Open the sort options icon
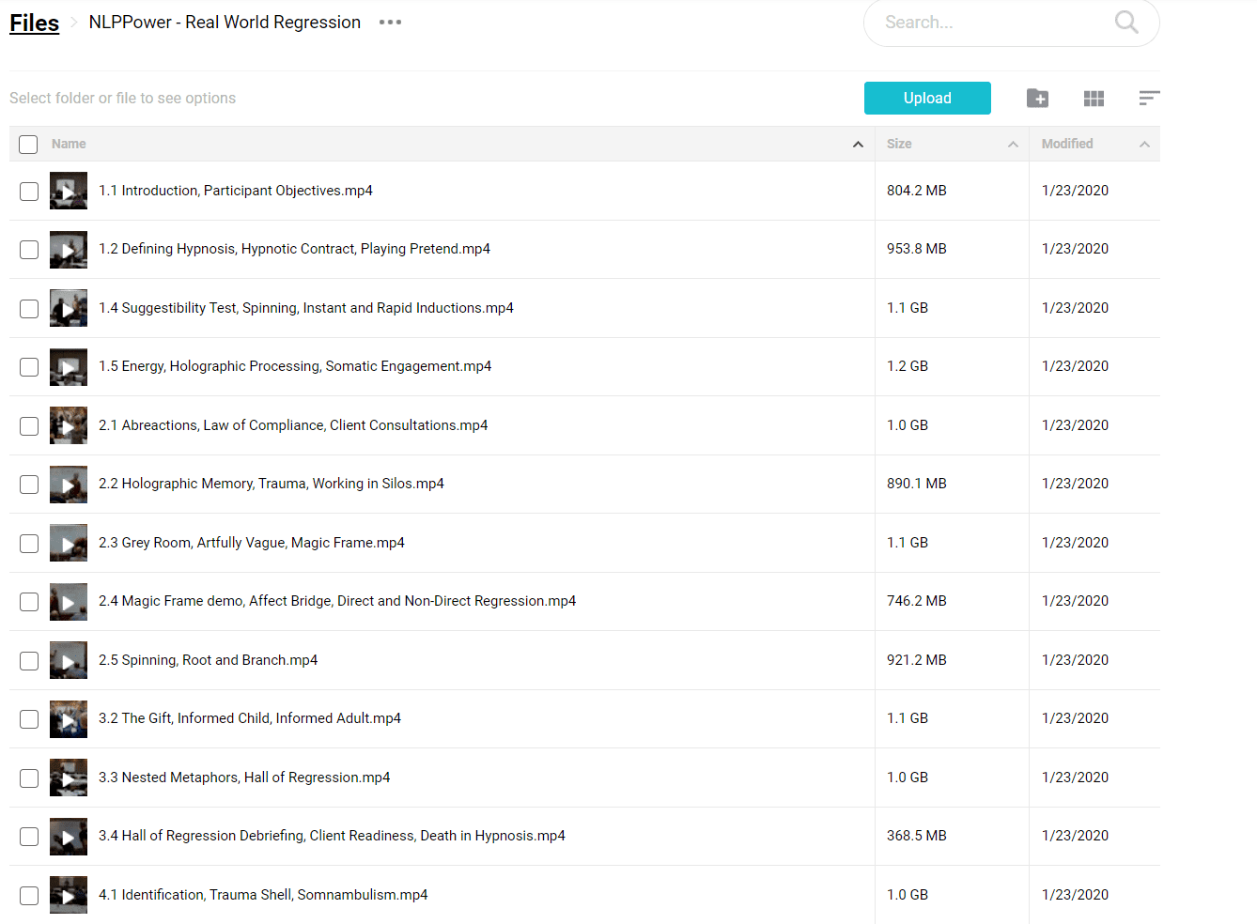 coord(1149,98)
